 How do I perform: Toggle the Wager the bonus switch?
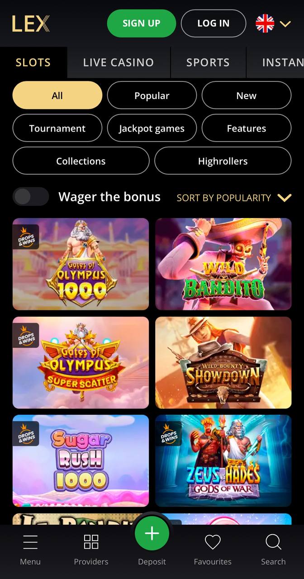(x=31, y=197)
